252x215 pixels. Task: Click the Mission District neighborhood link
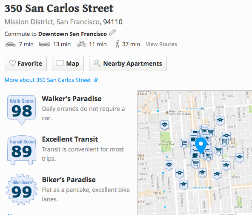coord(29,22)
